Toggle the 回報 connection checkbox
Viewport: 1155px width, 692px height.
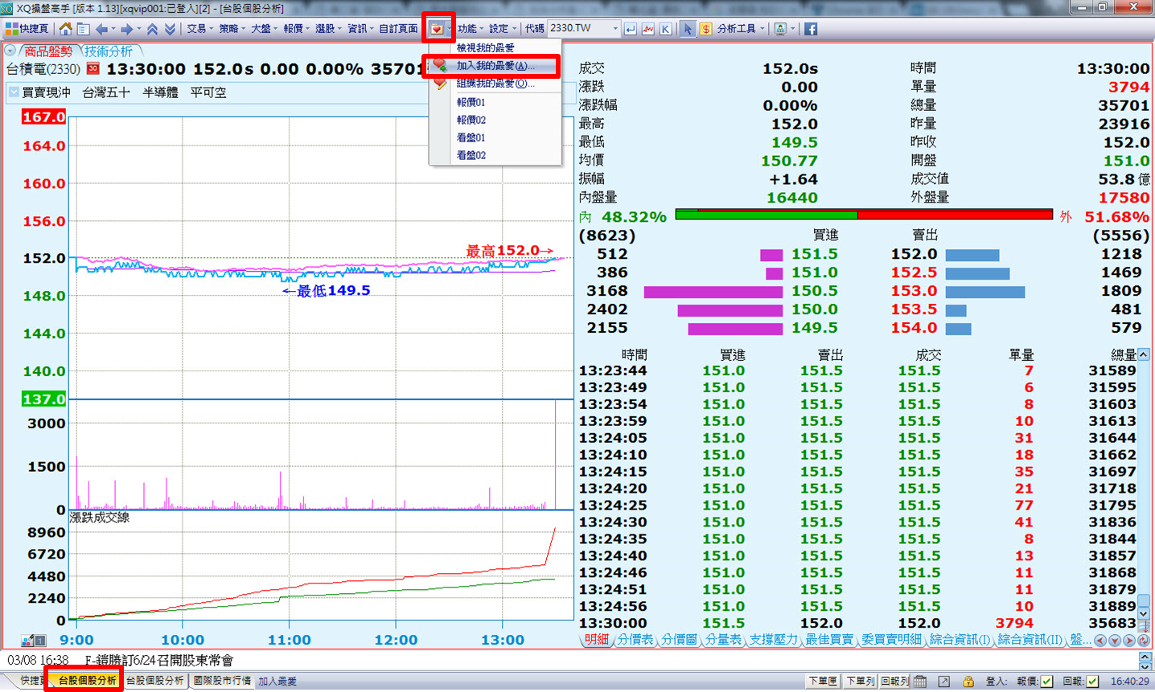(1092, 681)
